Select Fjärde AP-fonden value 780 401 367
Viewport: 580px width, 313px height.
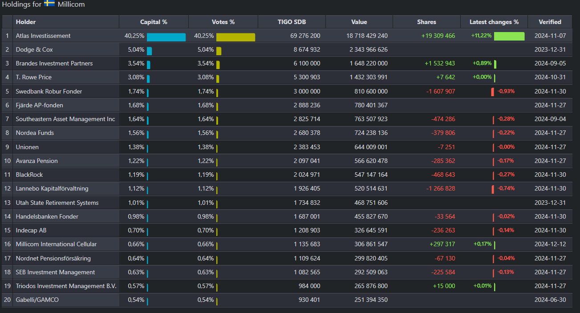[371, 105]
